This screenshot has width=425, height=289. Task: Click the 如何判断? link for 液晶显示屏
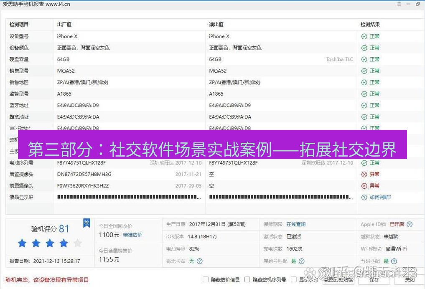click(381, 197)
